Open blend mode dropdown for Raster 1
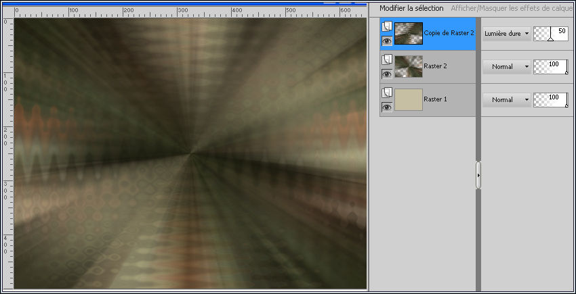Viewport: 576px width, 294px height. [x=507, y=100]
